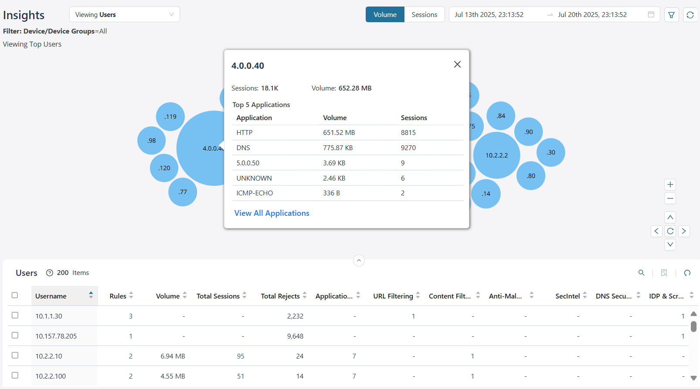
Task: Close the 4.0.0.40 details popup
Action: [x=457, y=64]
